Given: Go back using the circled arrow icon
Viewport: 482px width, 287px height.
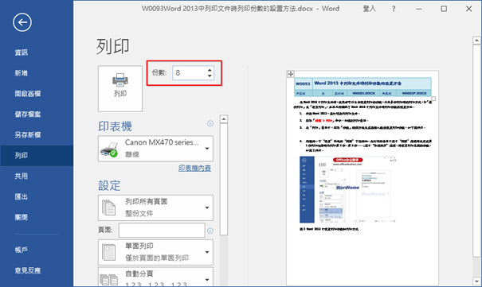Looking at the screenshot, I should click(22, 22).
